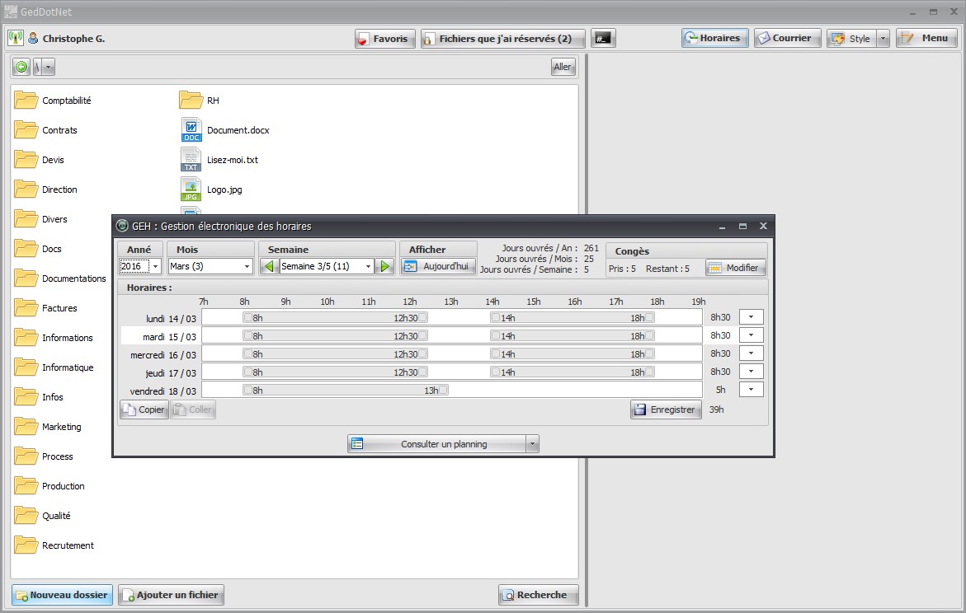Expand the Consulter un planning dropdown arrow
Viewport: 966px width, 613px height.
pyautogui.click(x=532, y=444)
